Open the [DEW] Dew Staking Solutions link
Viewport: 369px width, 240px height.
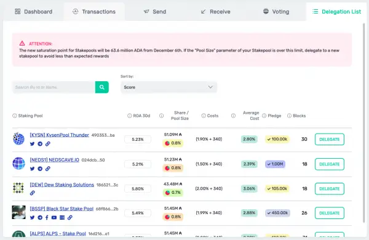62,185
